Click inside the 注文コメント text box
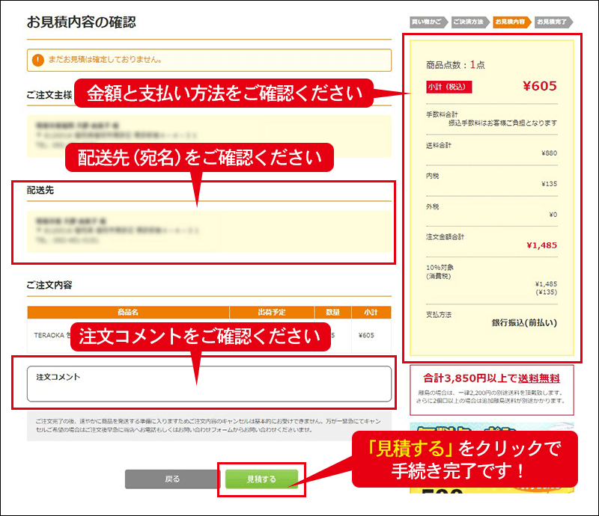The height and width of the screenshot is (516, 599). click(210, 389)
